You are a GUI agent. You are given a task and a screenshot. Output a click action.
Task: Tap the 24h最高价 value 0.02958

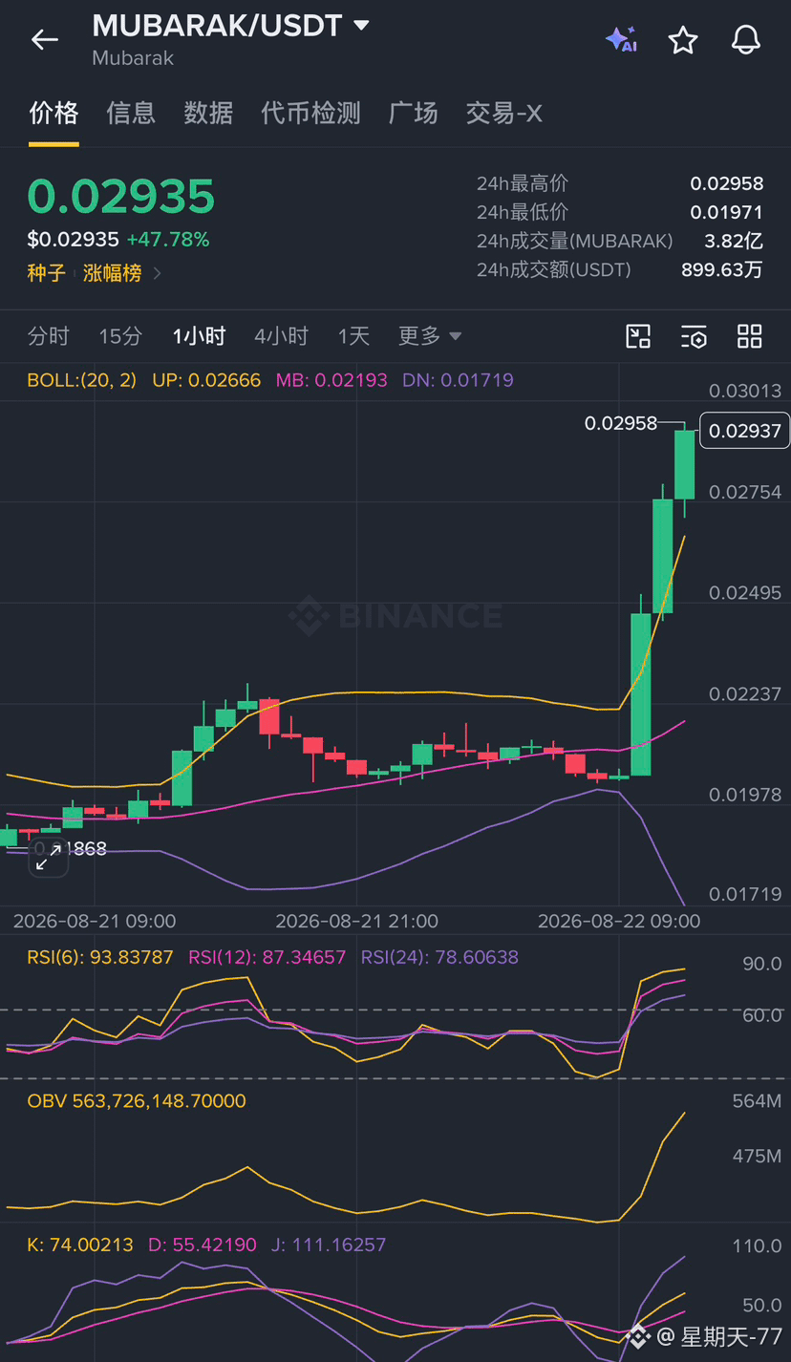point(727,183)
